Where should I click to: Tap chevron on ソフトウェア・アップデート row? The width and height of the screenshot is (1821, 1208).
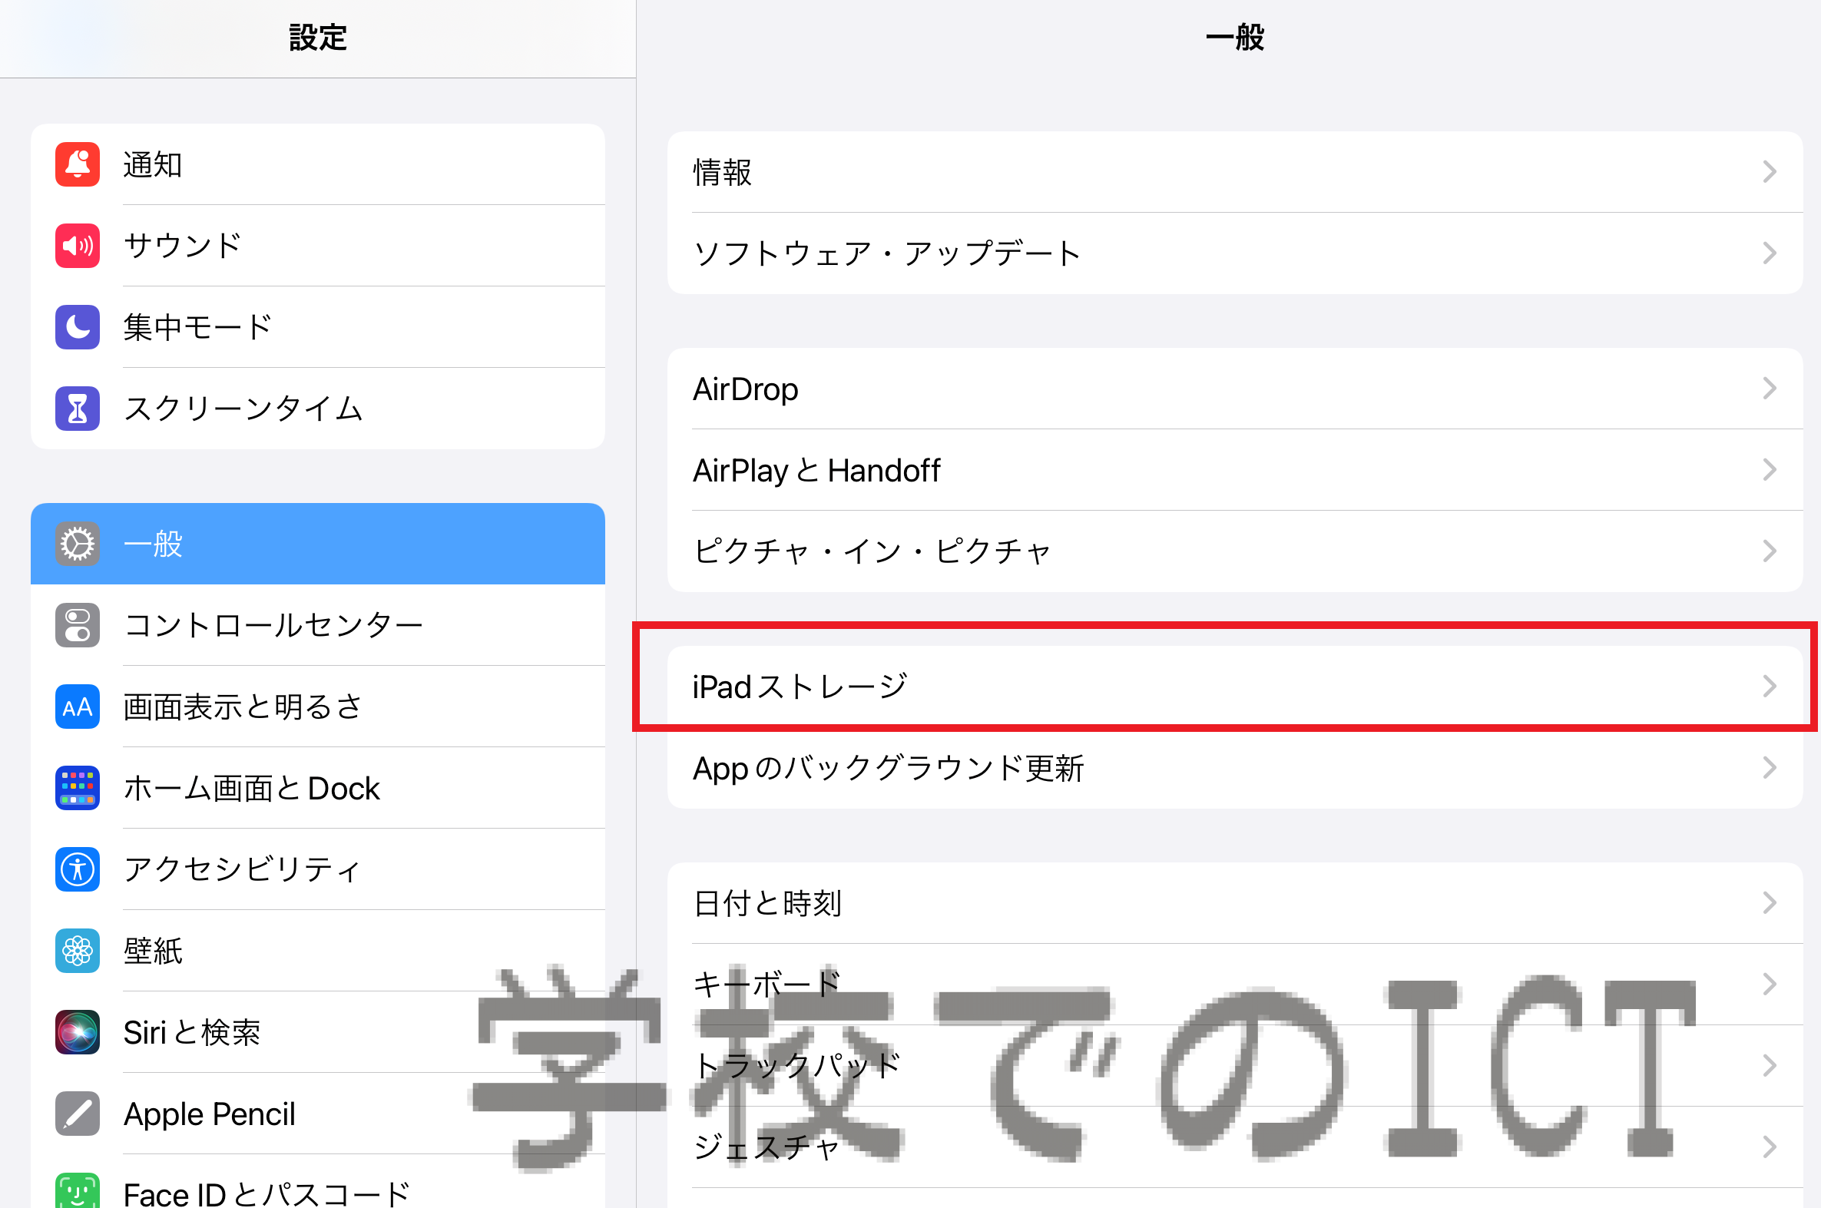pyautogui.click(x=1770, y=253)
